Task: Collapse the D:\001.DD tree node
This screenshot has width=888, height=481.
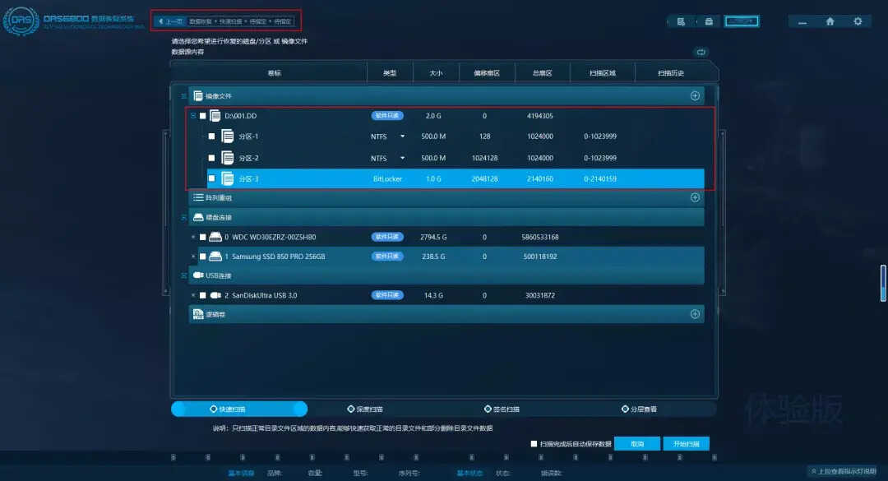Action: point(193,116)
